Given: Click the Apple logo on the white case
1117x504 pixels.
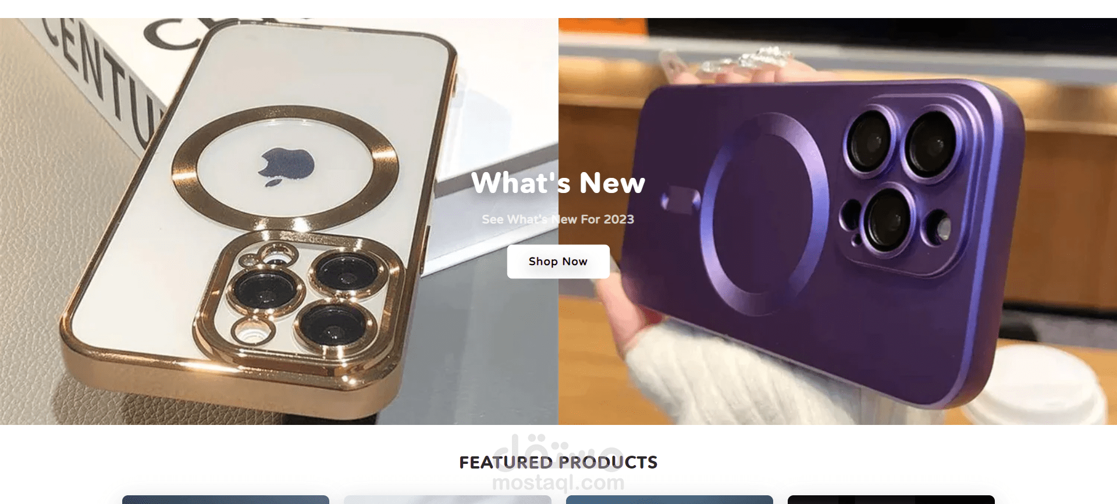Looking at the screenshot, I should tap(286, 166).
